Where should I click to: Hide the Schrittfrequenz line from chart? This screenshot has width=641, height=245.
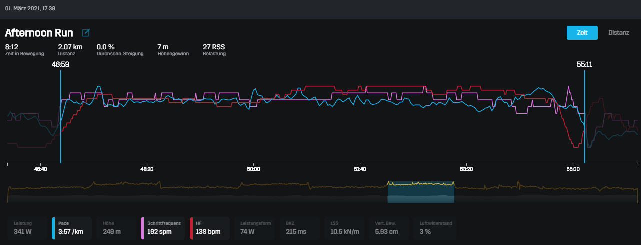[164, 228]
